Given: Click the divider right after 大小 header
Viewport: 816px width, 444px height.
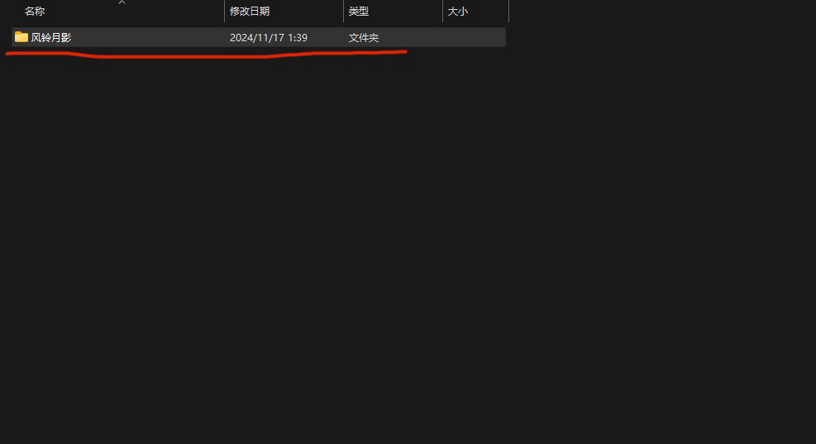Looking at the screenshot, I should [508, 11].
